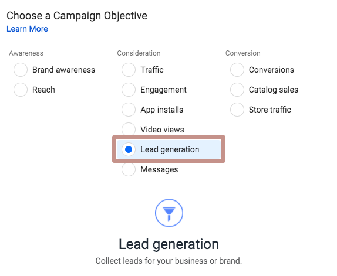Click the large Lead generation title
Image resolution: width=337 pixels, height=276 pixels.
coord(169,244)
